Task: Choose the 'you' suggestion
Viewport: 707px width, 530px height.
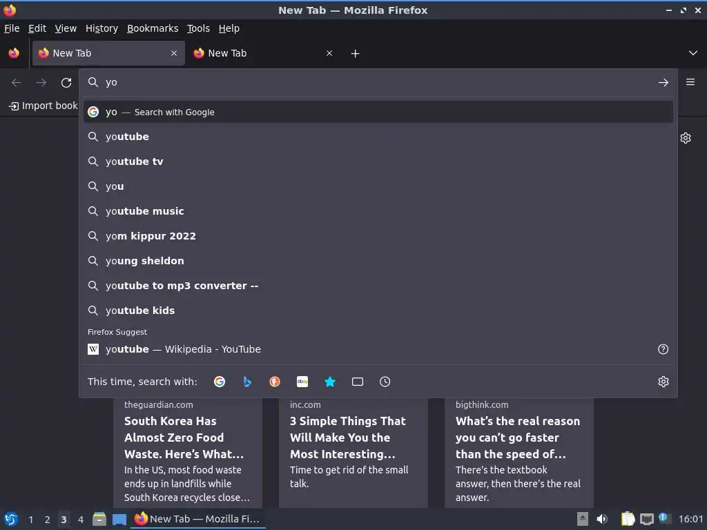Action: (x=378, y=186)
